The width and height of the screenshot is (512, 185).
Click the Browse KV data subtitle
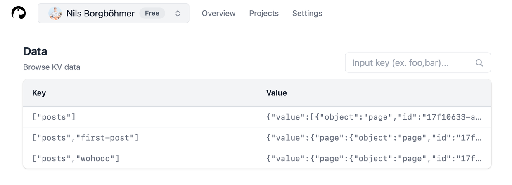[52, 67]
